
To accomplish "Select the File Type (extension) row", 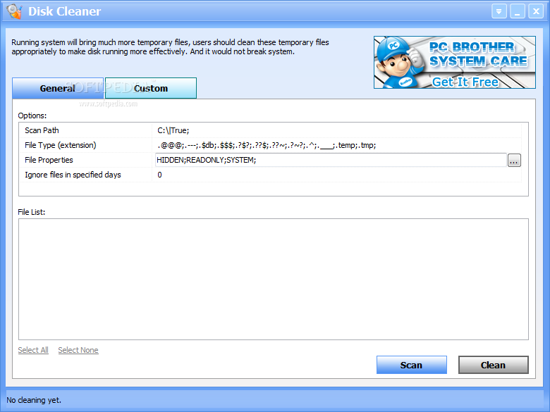I will tap(270, 145).
